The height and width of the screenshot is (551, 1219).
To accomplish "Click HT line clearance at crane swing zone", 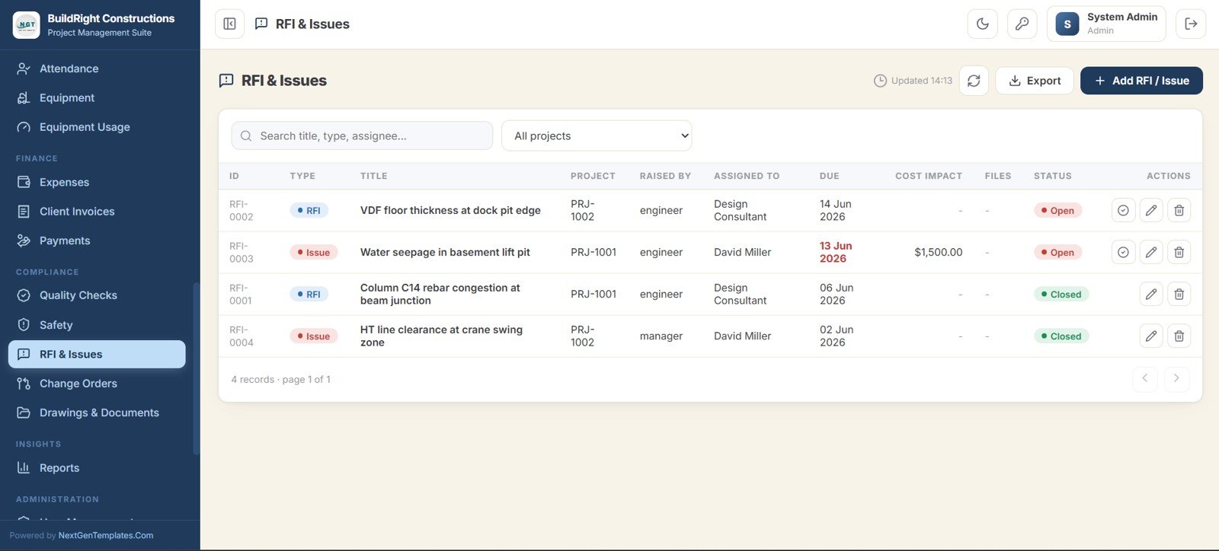I will [x=441, y=336].
